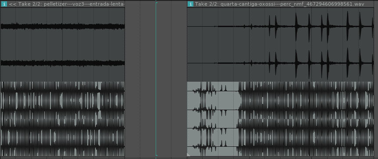Click the teal edit cursor line between items

pos(156,79)
